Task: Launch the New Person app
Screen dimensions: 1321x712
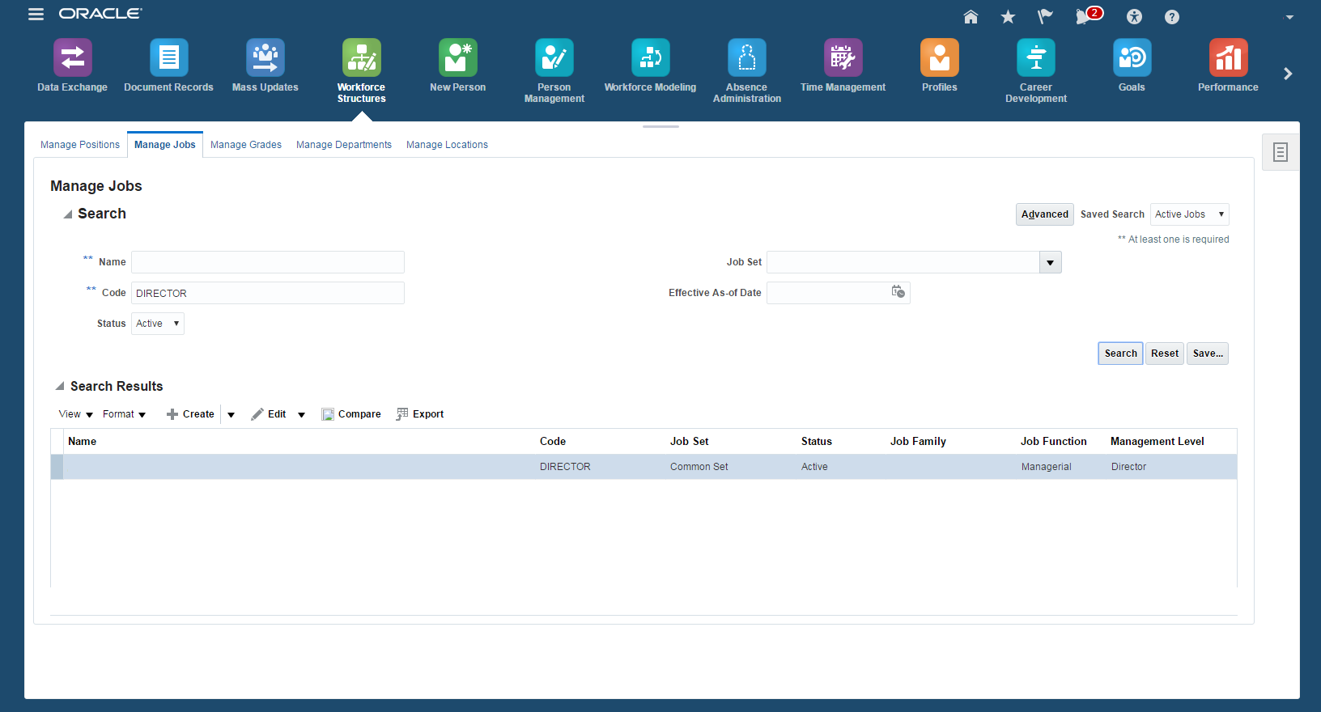Action: point(457,58)
